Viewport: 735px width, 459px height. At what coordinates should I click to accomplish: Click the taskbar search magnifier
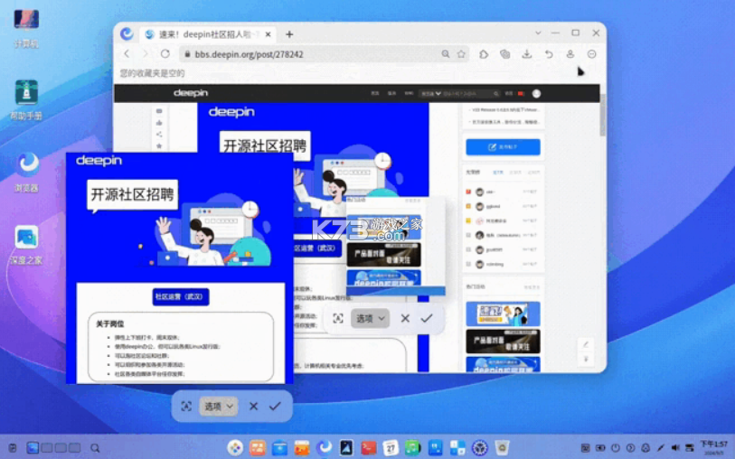[95, 448]
